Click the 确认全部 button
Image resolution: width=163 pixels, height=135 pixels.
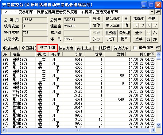pyautogui.click(x=113, y=25)
